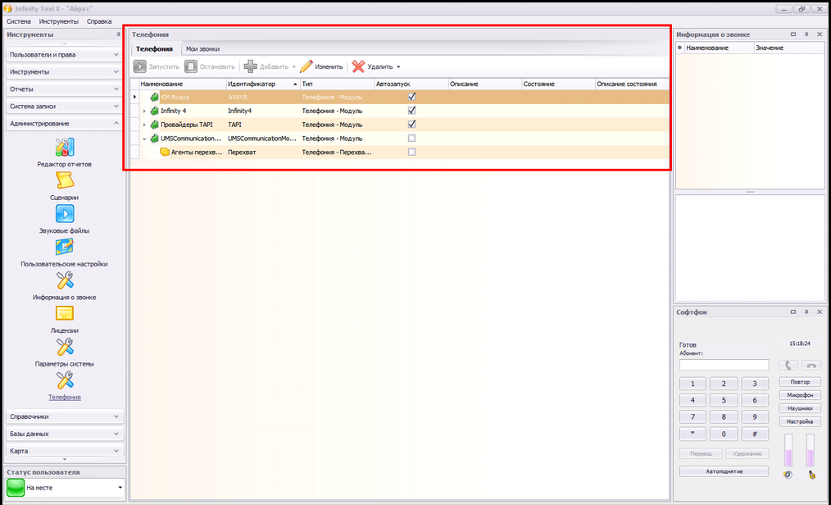Screen dimensions: 831x505
Task: Open the Телефония tools icon in sidebar
Action: (x=65, y=380)
